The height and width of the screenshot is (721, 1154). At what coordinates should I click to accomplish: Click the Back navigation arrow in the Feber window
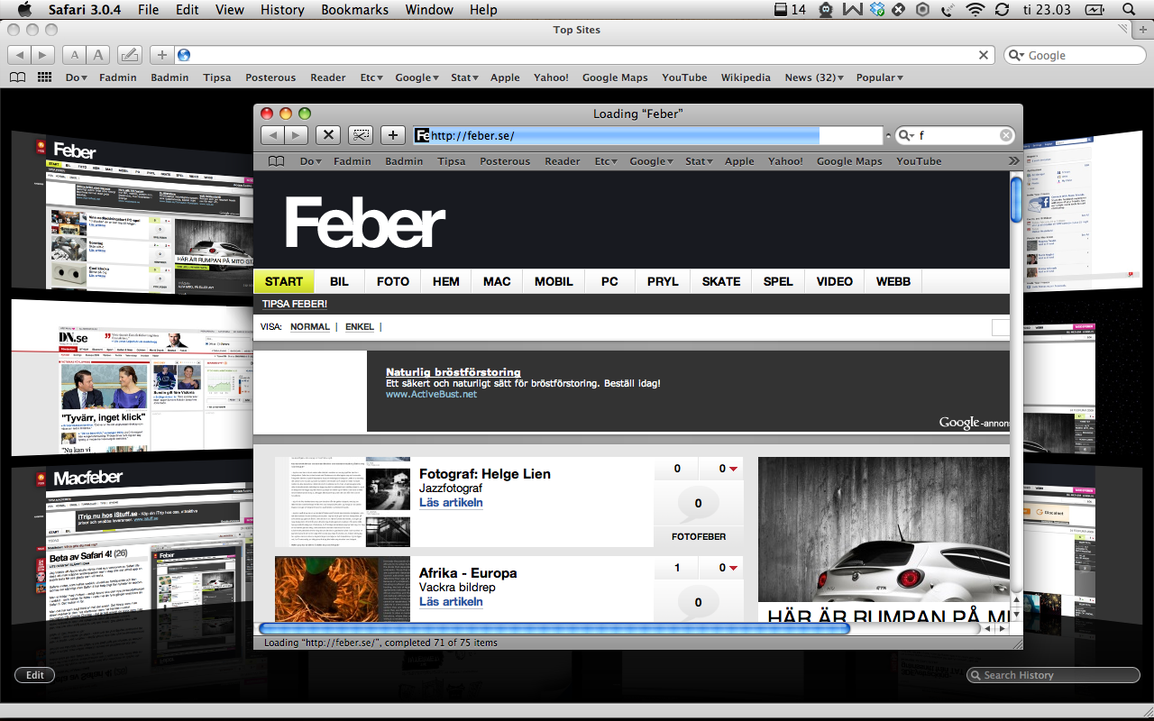tap(273, 134)
